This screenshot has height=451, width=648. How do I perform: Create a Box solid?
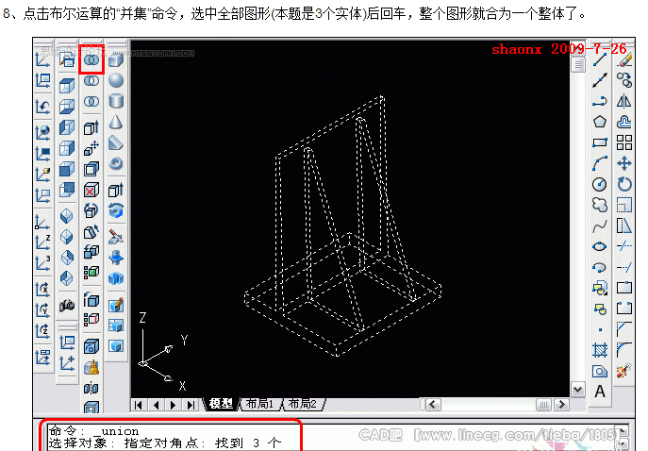[116, 60]
